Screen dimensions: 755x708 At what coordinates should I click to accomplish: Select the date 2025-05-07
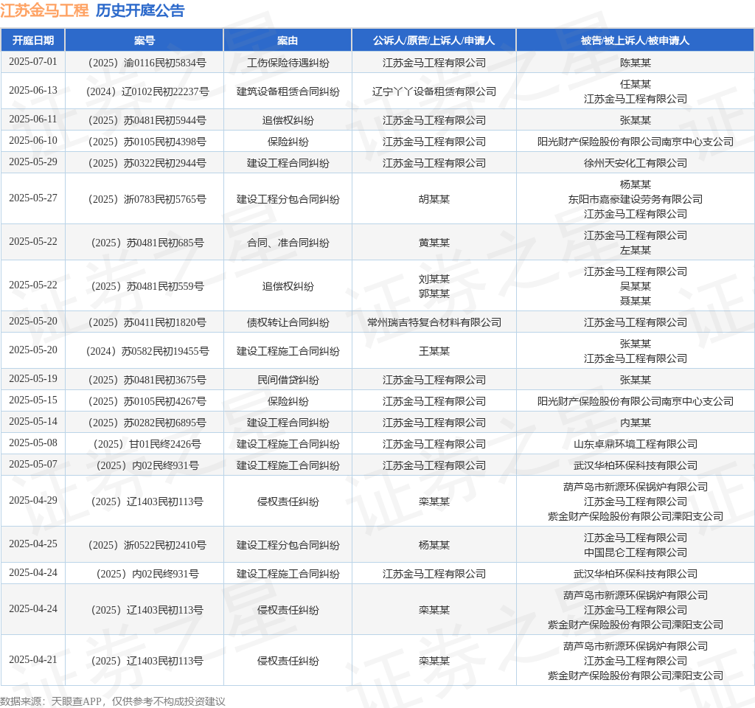32,465
